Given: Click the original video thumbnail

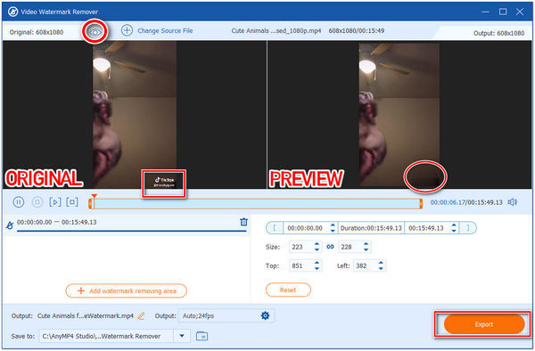Looking at the screenshot, I should 135,115.
